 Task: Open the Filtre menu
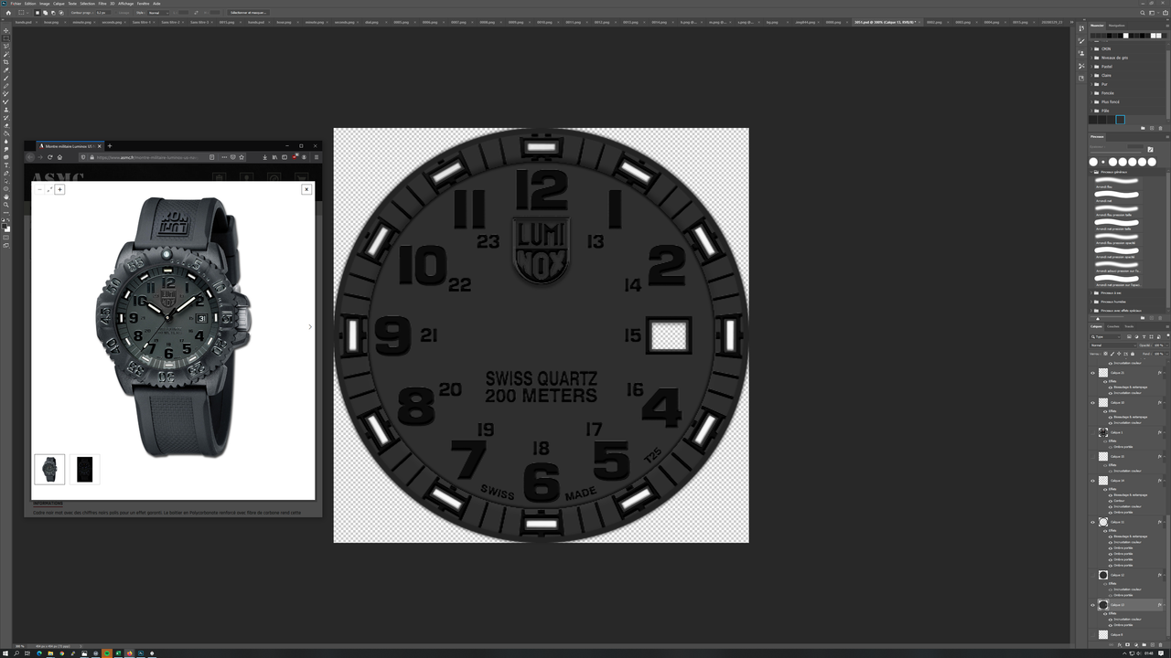coord(102,4)
